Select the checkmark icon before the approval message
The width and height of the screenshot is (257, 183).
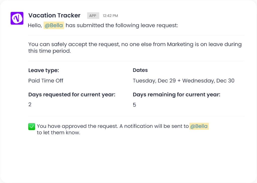coord(32,126)
